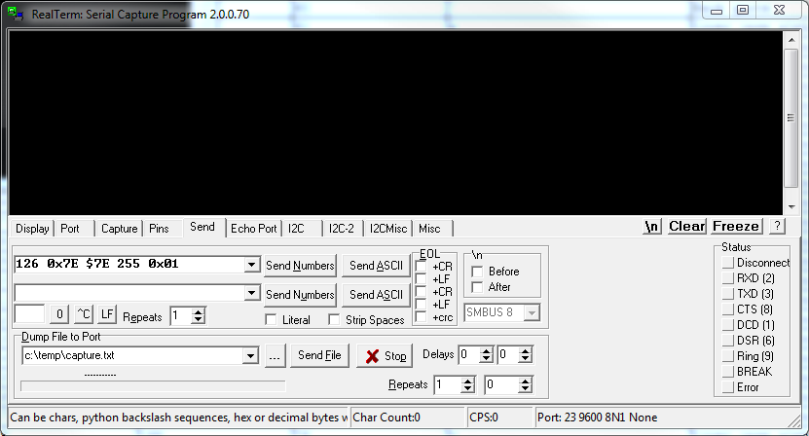
Task: Click first row Send ASCII button
Action: point(376,266)
